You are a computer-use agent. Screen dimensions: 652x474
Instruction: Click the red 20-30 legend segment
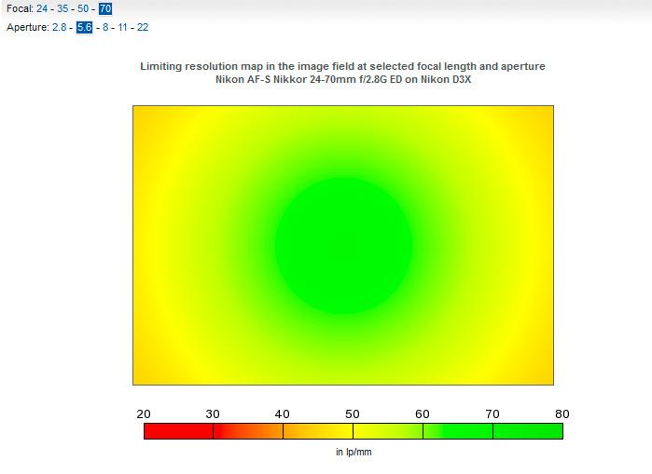tap(178, 431)
